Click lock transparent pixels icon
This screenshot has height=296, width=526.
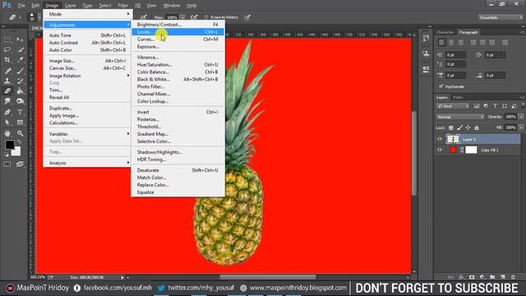coord(451,127)
